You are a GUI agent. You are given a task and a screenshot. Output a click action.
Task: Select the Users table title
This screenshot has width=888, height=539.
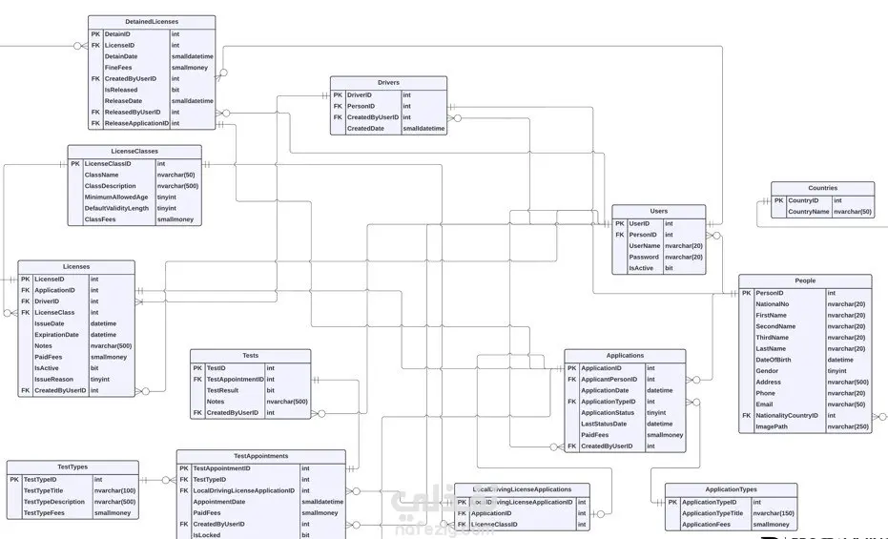click(x=659, y=211)
